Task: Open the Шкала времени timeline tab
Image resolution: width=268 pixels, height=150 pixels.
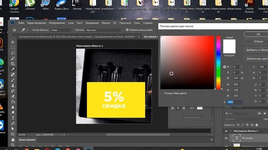Action: 27,140
